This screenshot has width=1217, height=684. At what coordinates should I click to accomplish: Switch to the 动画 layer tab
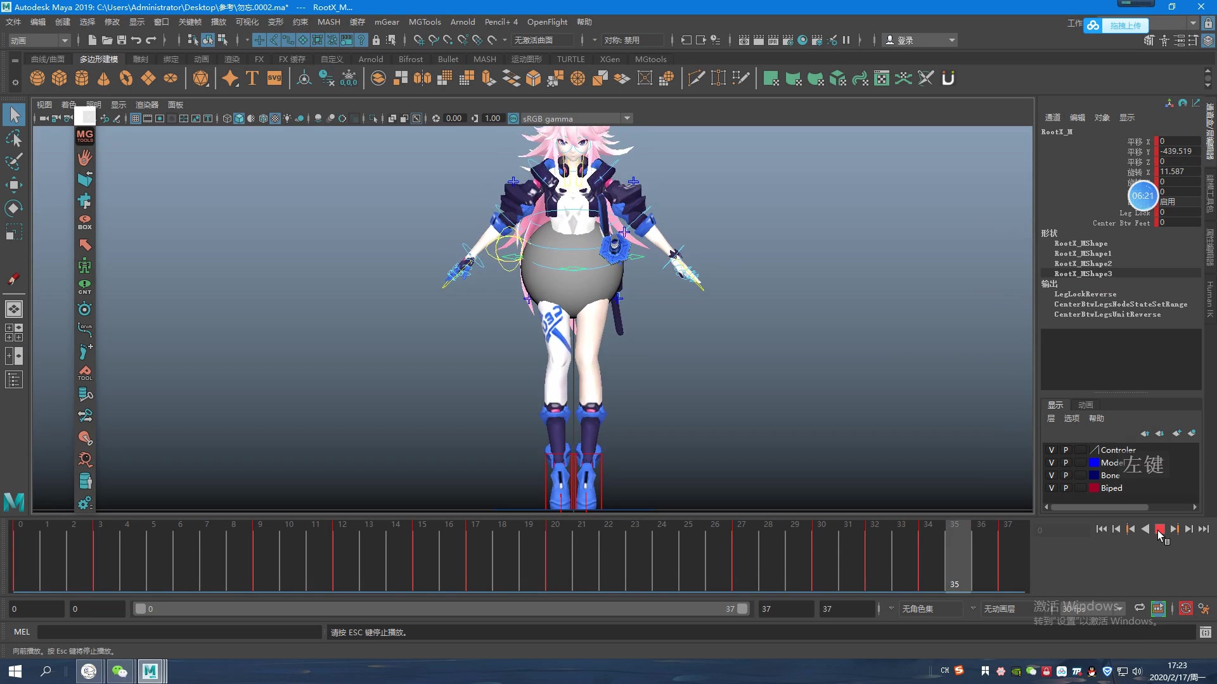coord(1086,405)
